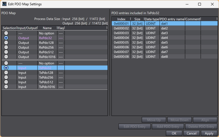The height and width of the screenshot is (137, 219).
Task: Select the RxPdo256 output radio button
Action: click(x=6, y=47)
